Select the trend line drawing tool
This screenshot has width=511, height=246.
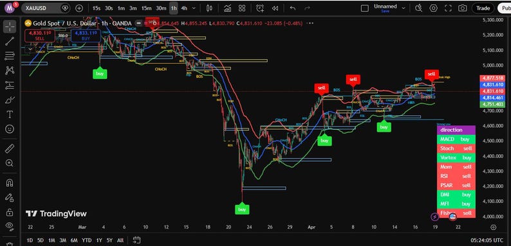(x=10, y=41)
